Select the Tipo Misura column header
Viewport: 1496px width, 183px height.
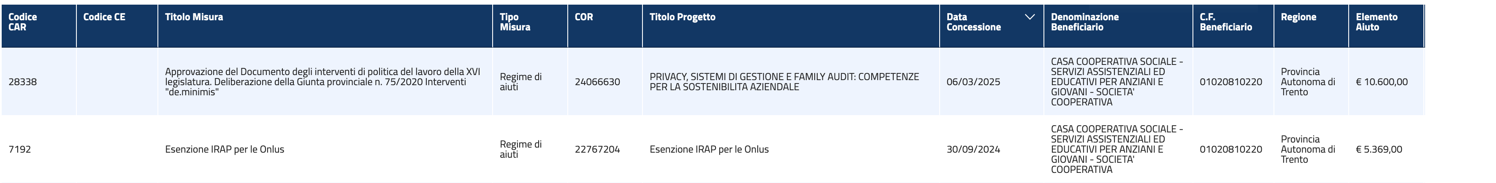530,26
